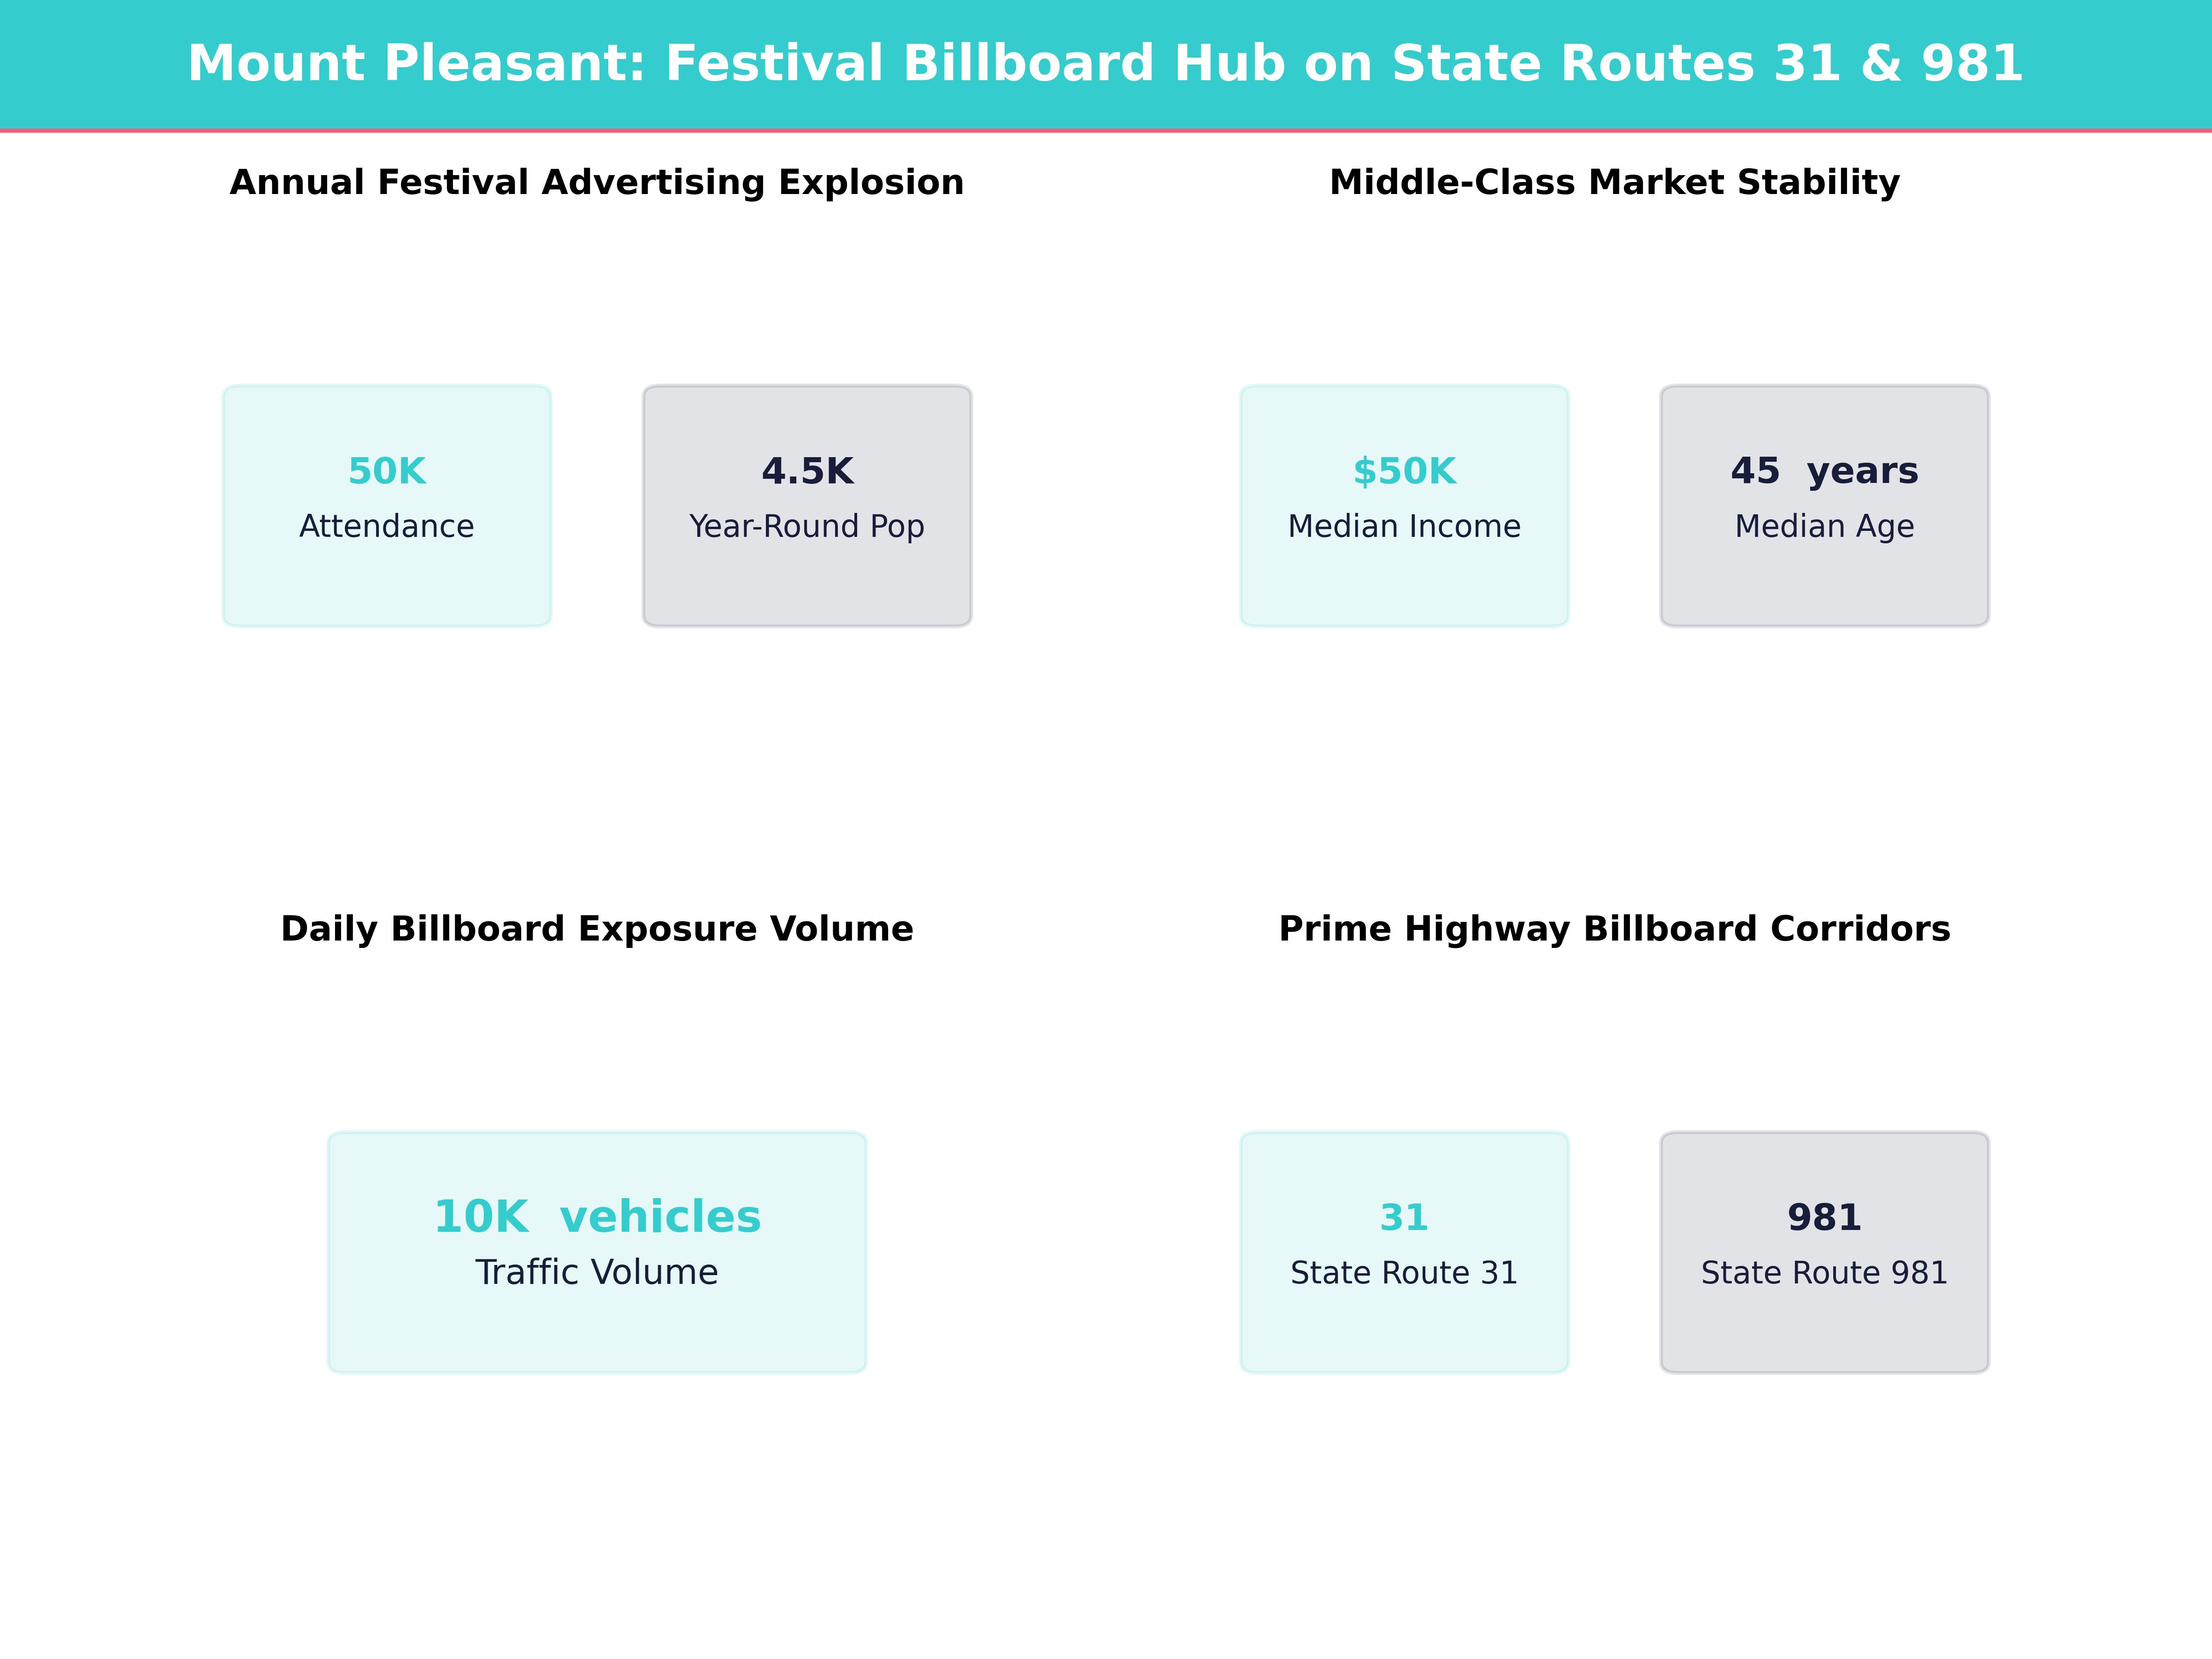Select the Annual Festival Advertising Explosion heading
The image size is (2212, 1659).
pos(597,182)
